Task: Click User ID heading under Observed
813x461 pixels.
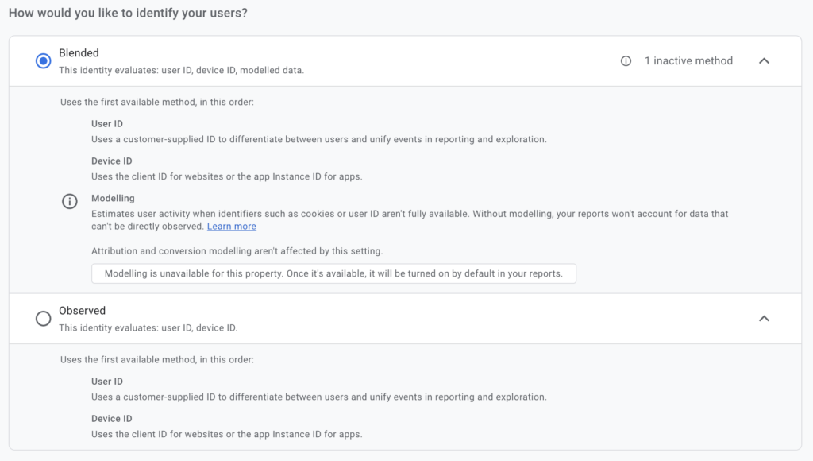Action: coord(107,382)
